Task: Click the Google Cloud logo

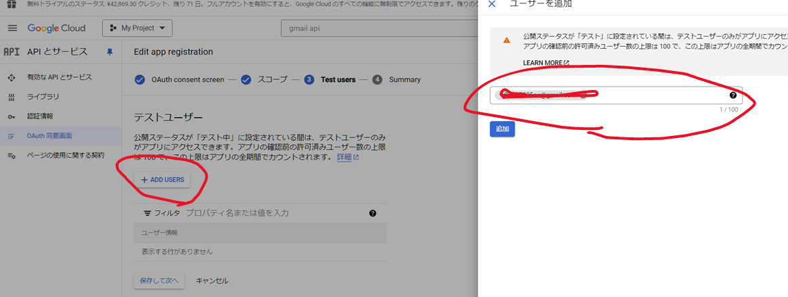Action: [56, 28]
